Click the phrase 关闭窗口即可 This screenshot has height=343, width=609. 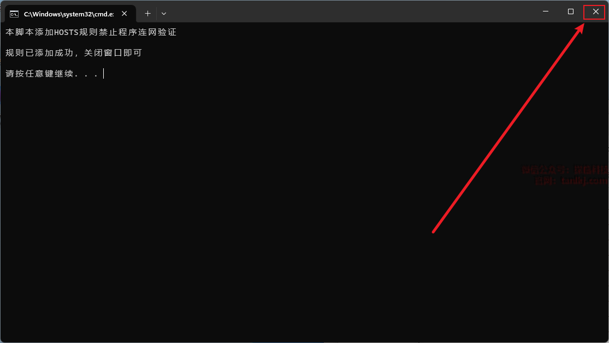pyautogui.click(x=113, y=53)
